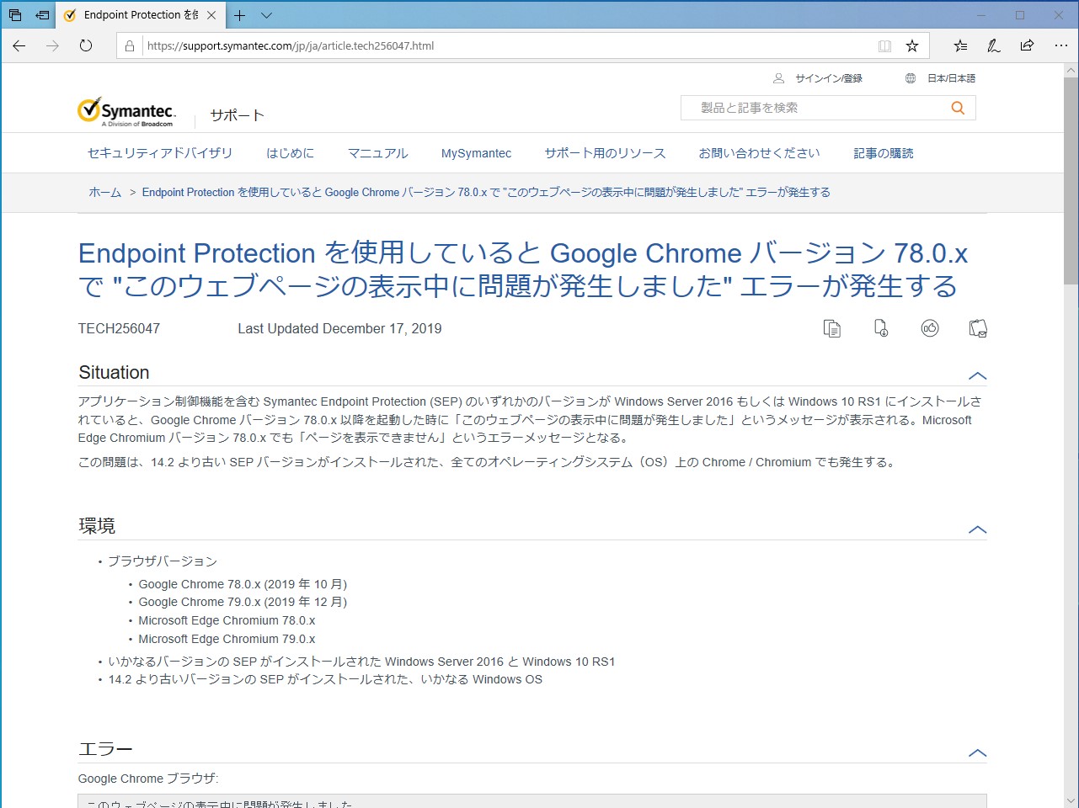Switch to the MySymantec menu tab
The width and height of the screenshot is (1079, 808).
click(x=476, y=153)
